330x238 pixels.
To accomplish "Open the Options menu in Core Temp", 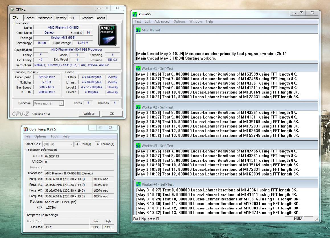I will [40, 136].
